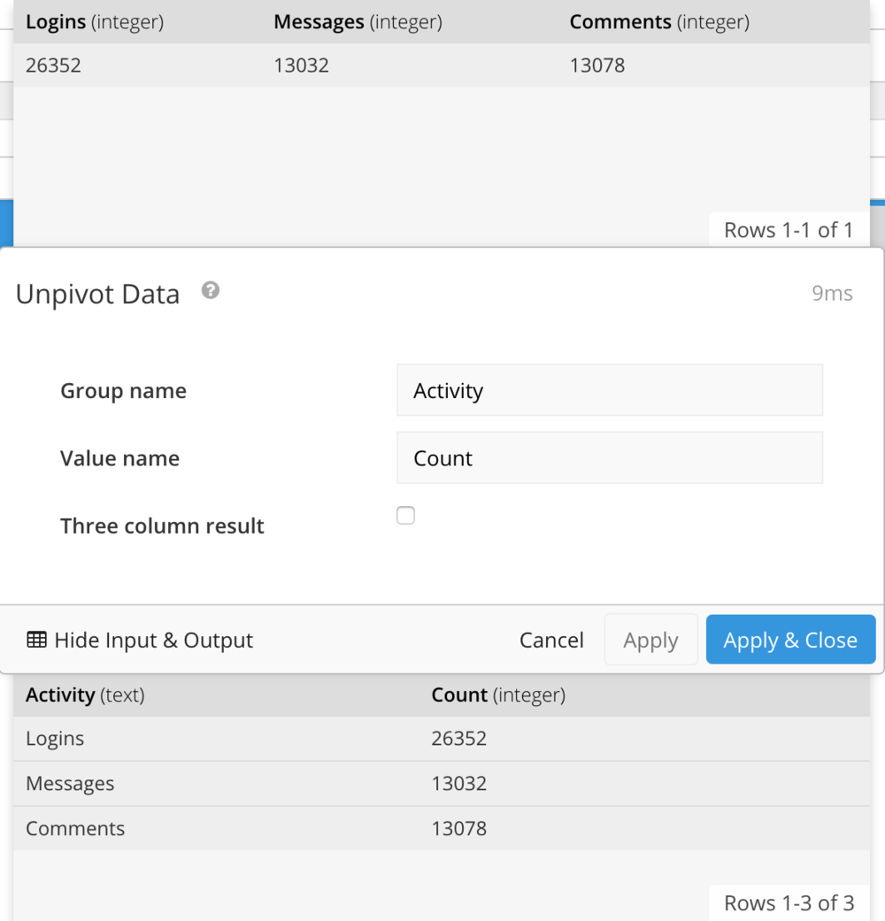
Task: Cancel the Unpivot Data dialog
Action: tap(551, 640)
